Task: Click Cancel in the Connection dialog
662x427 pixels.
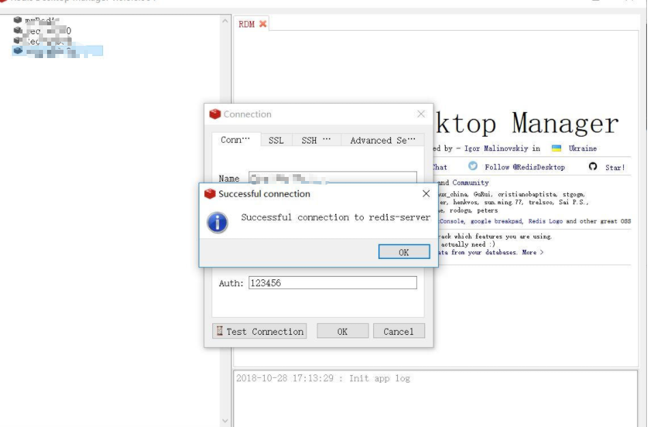Action: (x=399, y=331)
